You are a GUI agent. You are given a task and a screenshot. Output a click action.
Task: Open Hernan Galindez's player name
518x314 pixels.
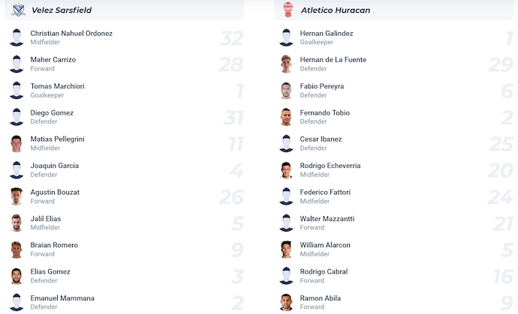(326, 33)
